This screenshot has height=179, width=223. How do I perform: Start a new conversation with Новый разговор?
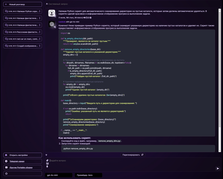point(23,4)
